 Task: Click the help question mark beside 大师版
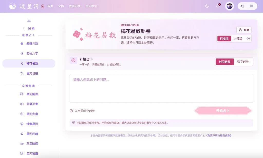coord(248,39)
